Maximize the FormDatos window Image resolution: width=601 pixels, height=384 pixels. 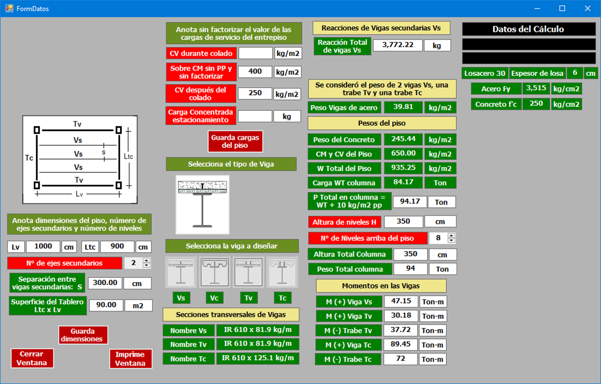pos(563,8)
